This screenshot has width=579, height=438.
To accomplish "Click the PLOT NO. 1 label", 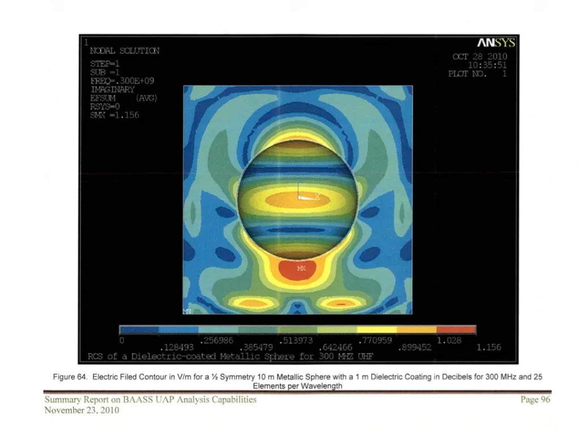I will pos(477,74).
